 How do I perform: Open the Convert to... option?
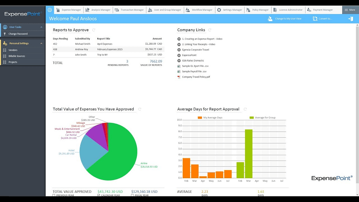(x=322, y=19)
